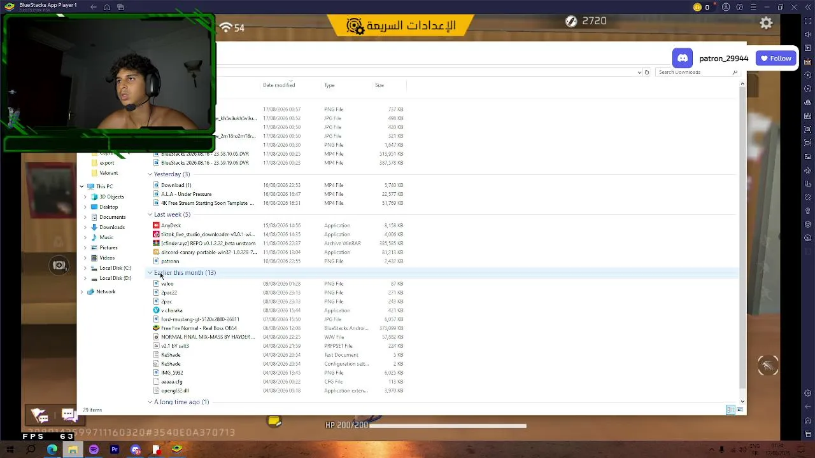This screenshot has width=815, height=458.
Task: Click the in-game camera screenshot icon
Action: click(59, 265)
